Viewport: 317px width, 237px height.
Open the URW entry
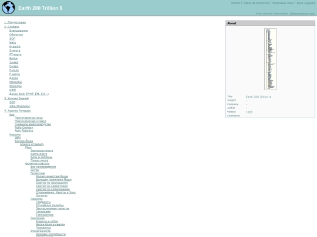point(12,90)
